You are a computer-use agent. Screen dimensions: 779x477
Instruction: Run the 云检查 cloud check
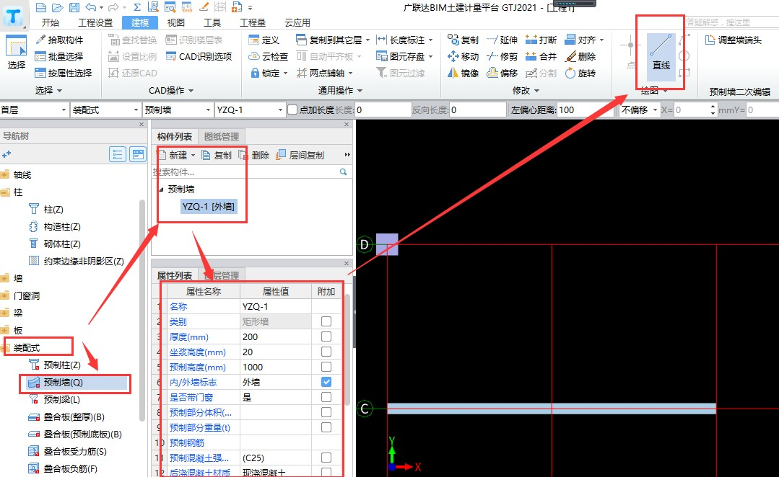269,56
